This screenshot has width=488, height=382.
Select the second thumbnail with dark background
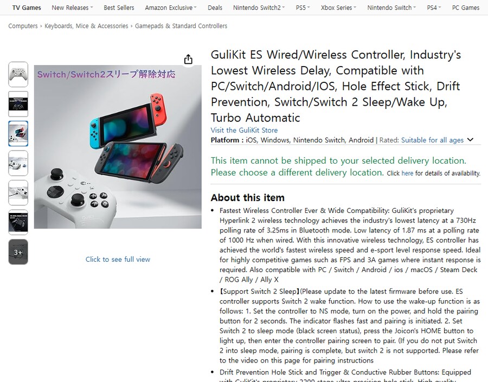coord(18,104)
